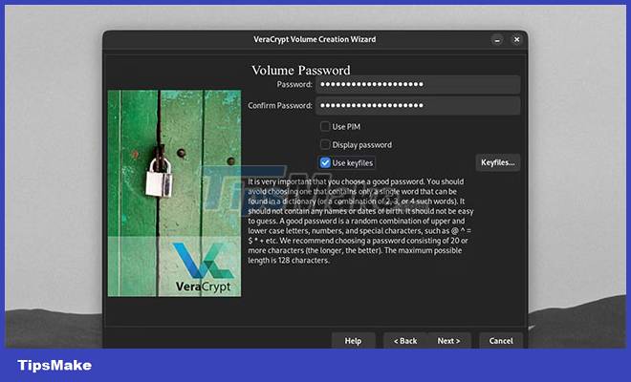Proceed with the Next > button
The height and width of the screenshot is (382, 631).
[448, 341]
